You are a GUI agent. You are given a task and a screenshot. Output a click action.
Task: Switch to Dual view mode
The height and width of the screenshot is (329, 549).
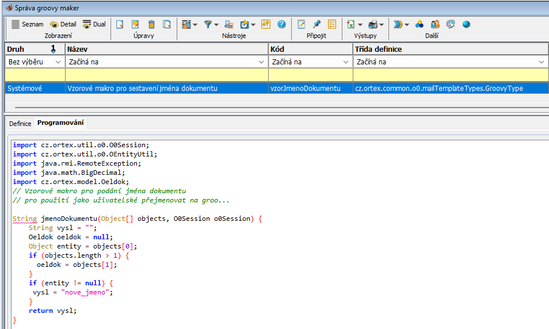click(94, 24)
